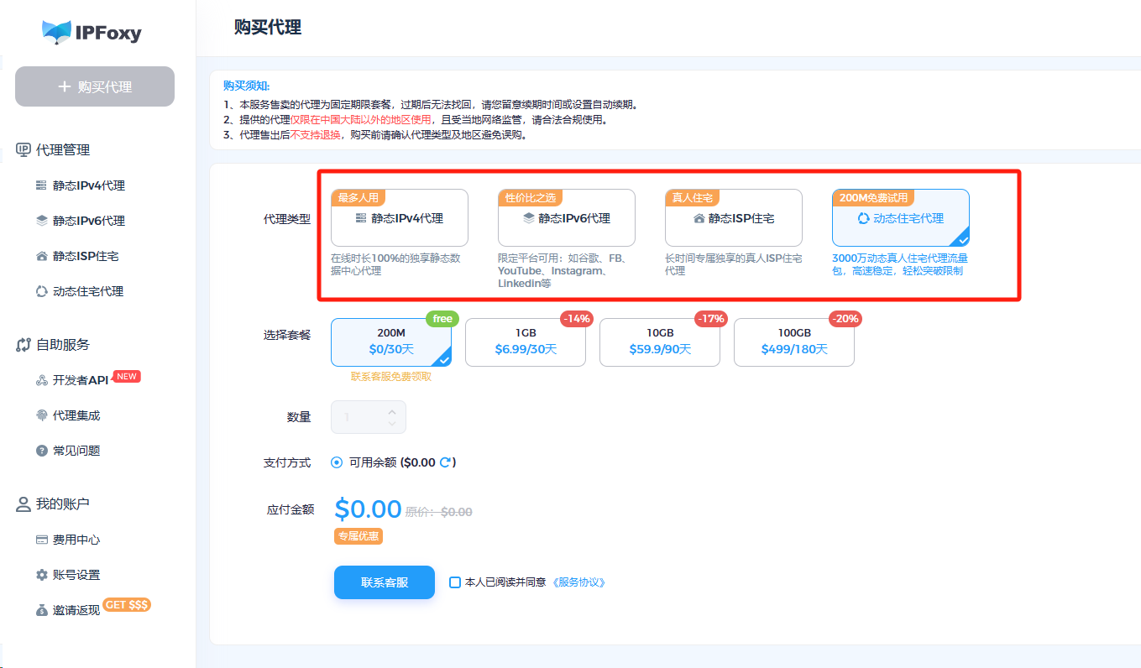Open the 《服务协议》 link
The width and height of the screenshot is (1141, 668).
[x=578, y=582]
